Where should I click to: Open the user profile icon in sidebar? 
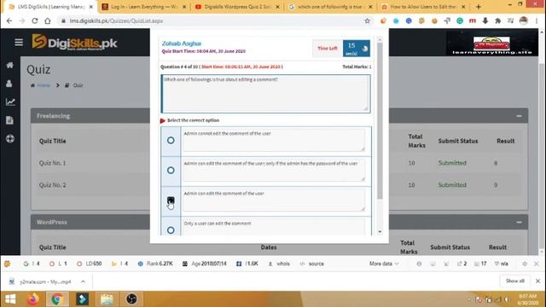(x=9, y=84)
